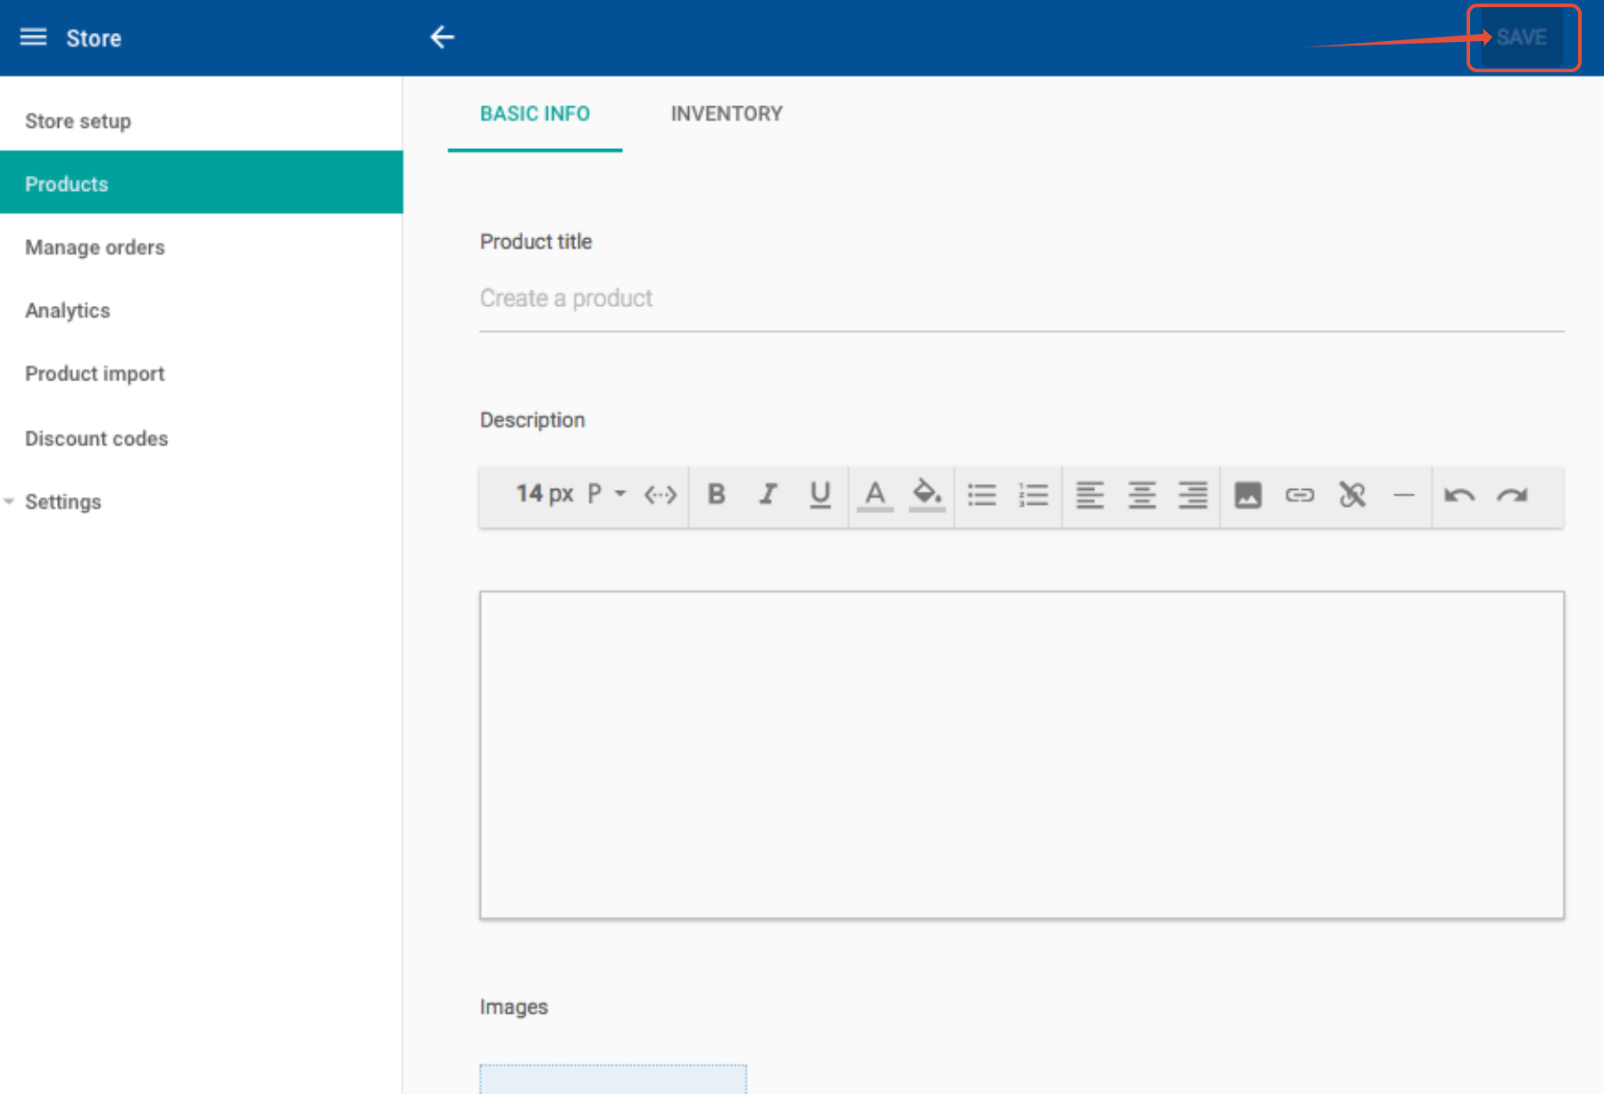Align text left

(x=1090, y=494)
